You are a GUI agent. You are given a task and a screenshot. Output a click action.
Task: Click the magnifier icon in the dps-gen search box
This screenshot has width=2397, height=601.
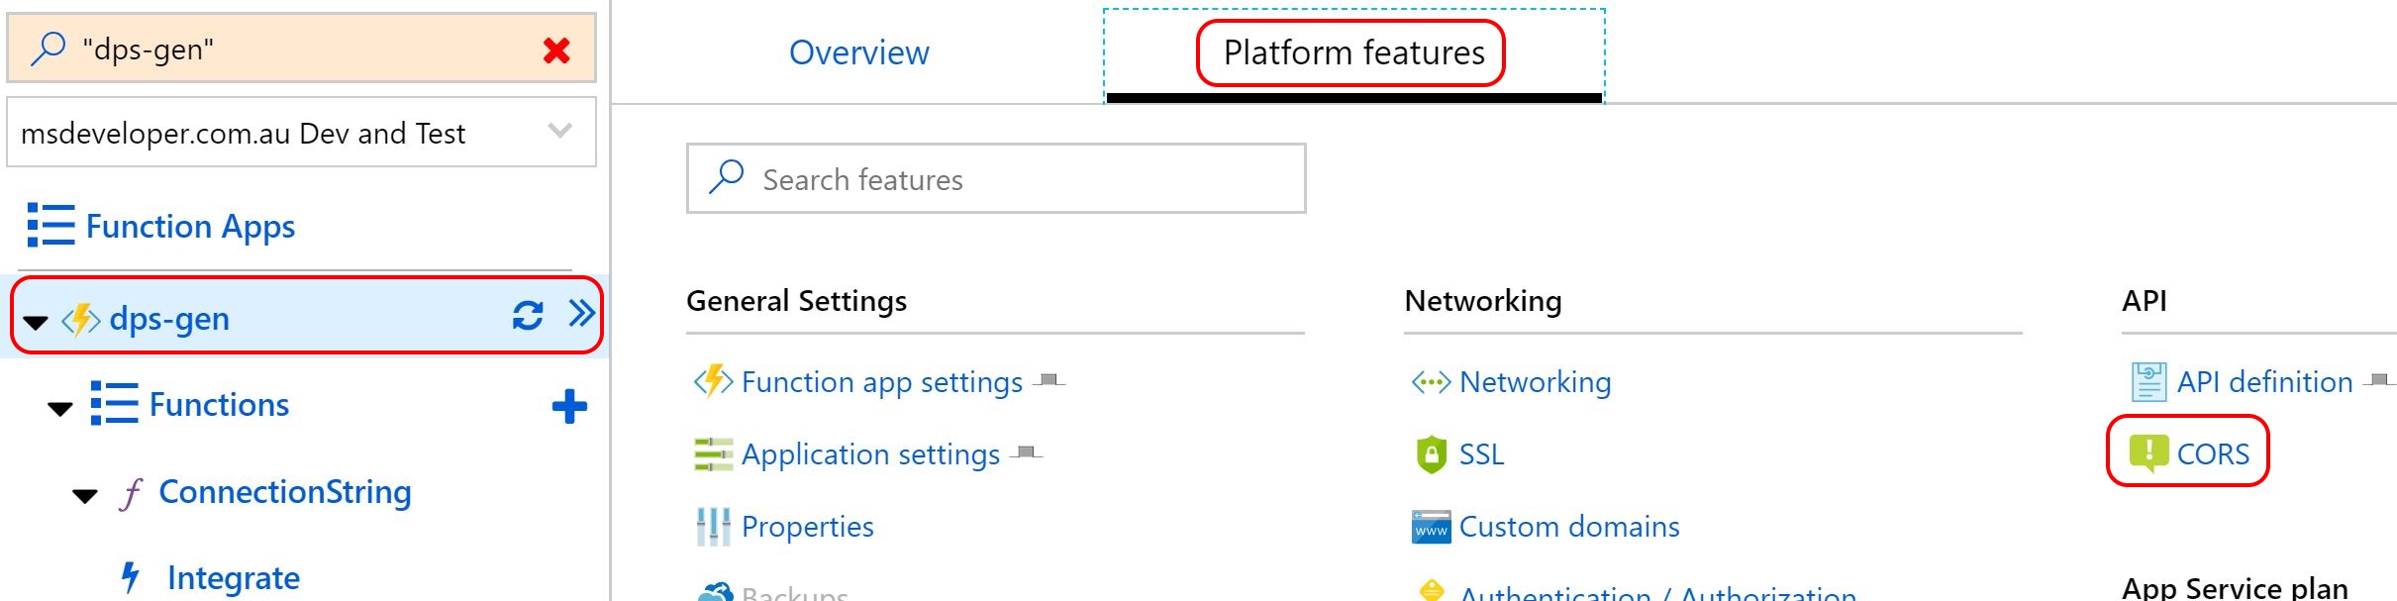point(48,48)
